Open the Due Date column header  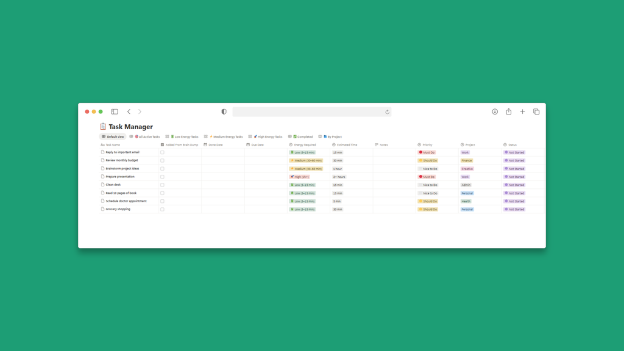coord(255,145)
